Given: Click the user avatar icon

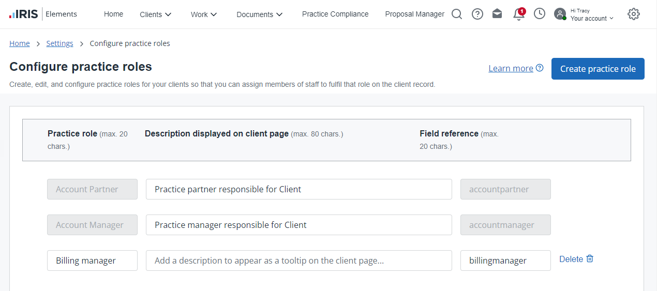Looking at the screenshot, I should point(560,14).
